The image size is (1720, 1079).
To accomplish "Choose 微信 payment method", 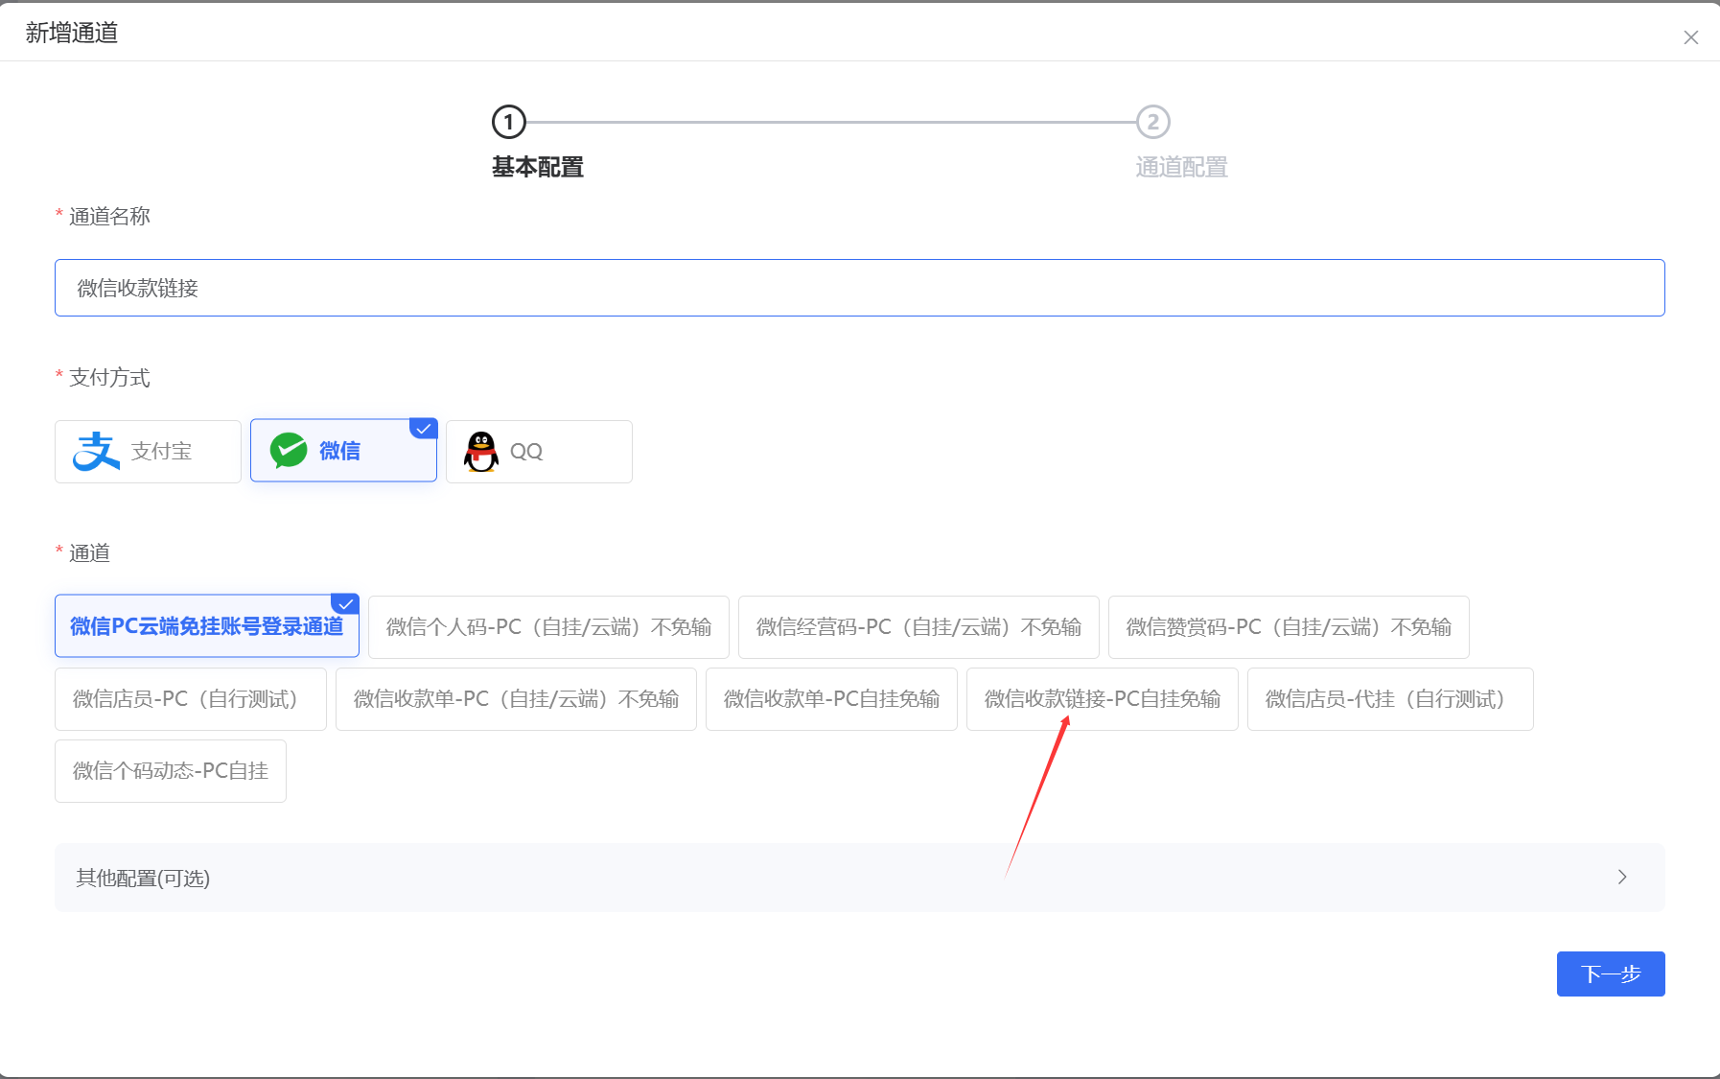I will [x=343, y=451].
